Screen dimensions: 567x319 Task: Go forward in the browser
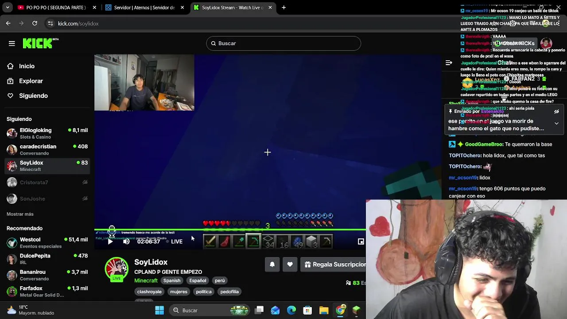21,23
